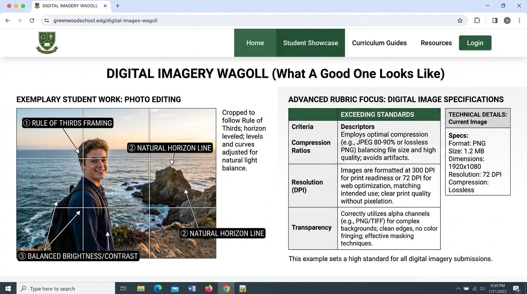527x294 pixels.
Task: Open the browser side panel icon
Action: (x=495, y=20)
